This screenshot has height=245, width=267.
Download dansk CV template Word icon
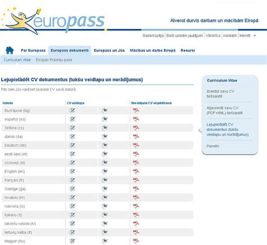(x=105, y=137)
